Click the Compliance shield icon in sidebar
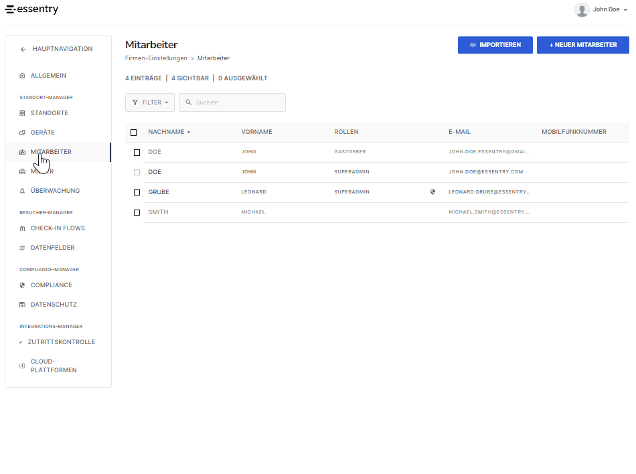Image resolution: width=636 pixels, height=474 pixels. coord(22,285)
